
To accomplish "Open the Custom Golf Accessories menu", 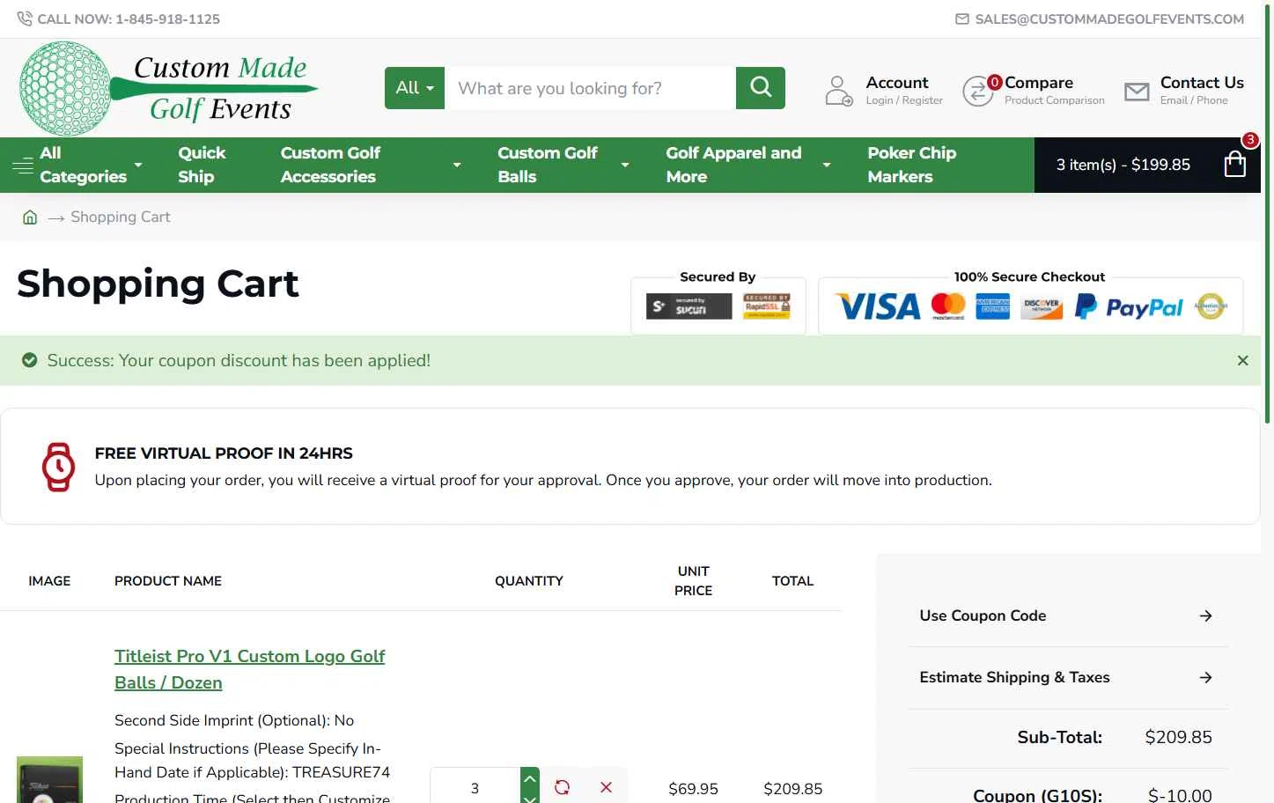I will coord(330,165).
